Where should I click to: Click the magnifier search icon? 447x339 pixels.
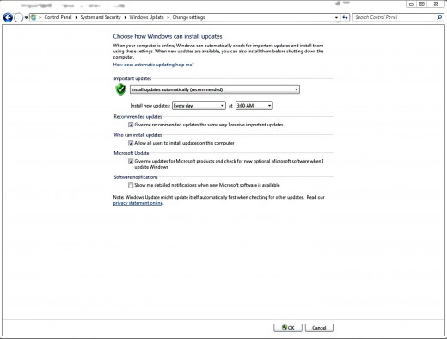(439, 17)
